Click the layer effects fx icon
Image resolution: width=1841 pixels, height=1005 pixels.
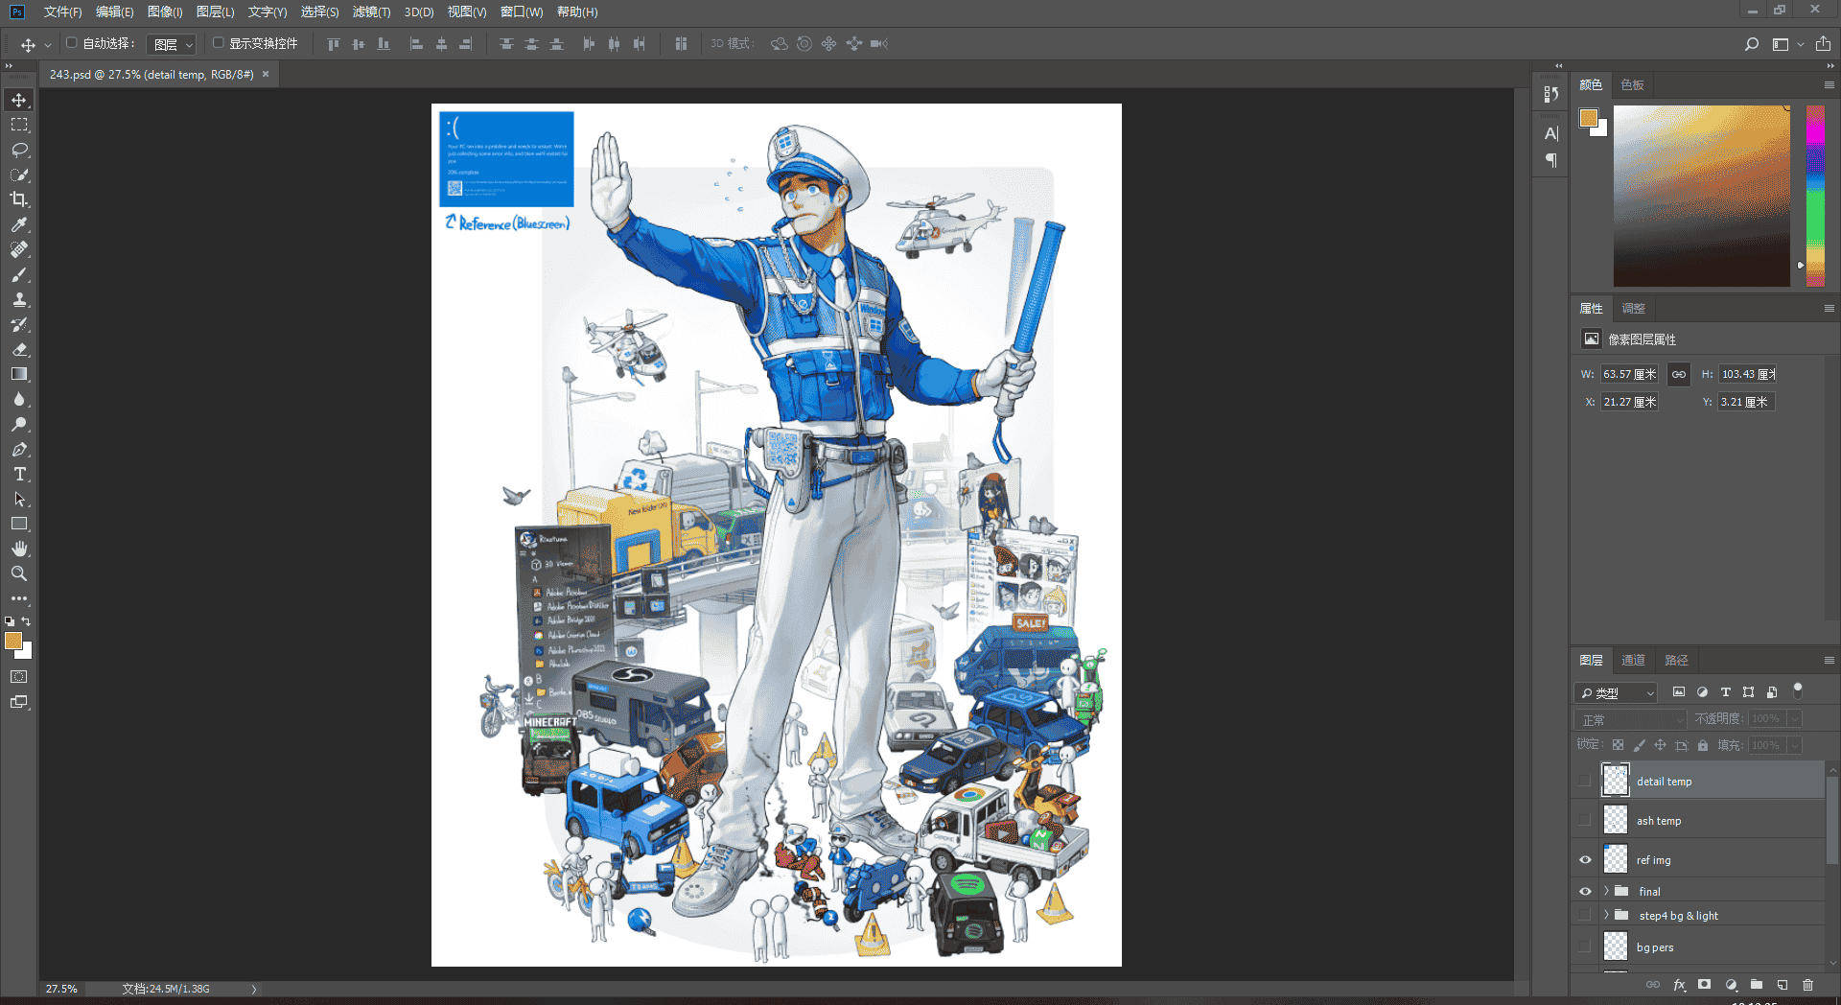(1679, 985)
